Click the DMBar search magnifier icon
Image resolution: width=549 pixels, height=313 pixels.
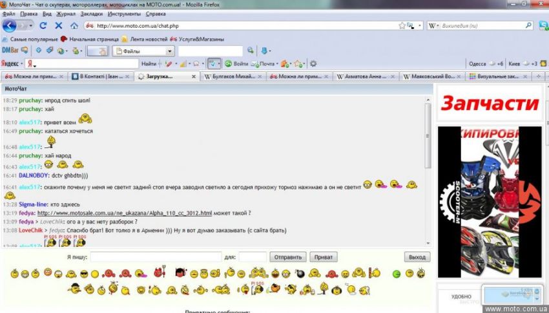coord(251,50)
